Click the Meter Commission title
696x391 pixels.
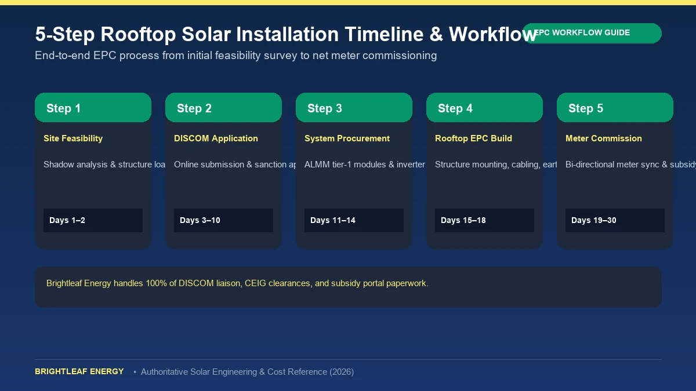[x=604, y=138]
